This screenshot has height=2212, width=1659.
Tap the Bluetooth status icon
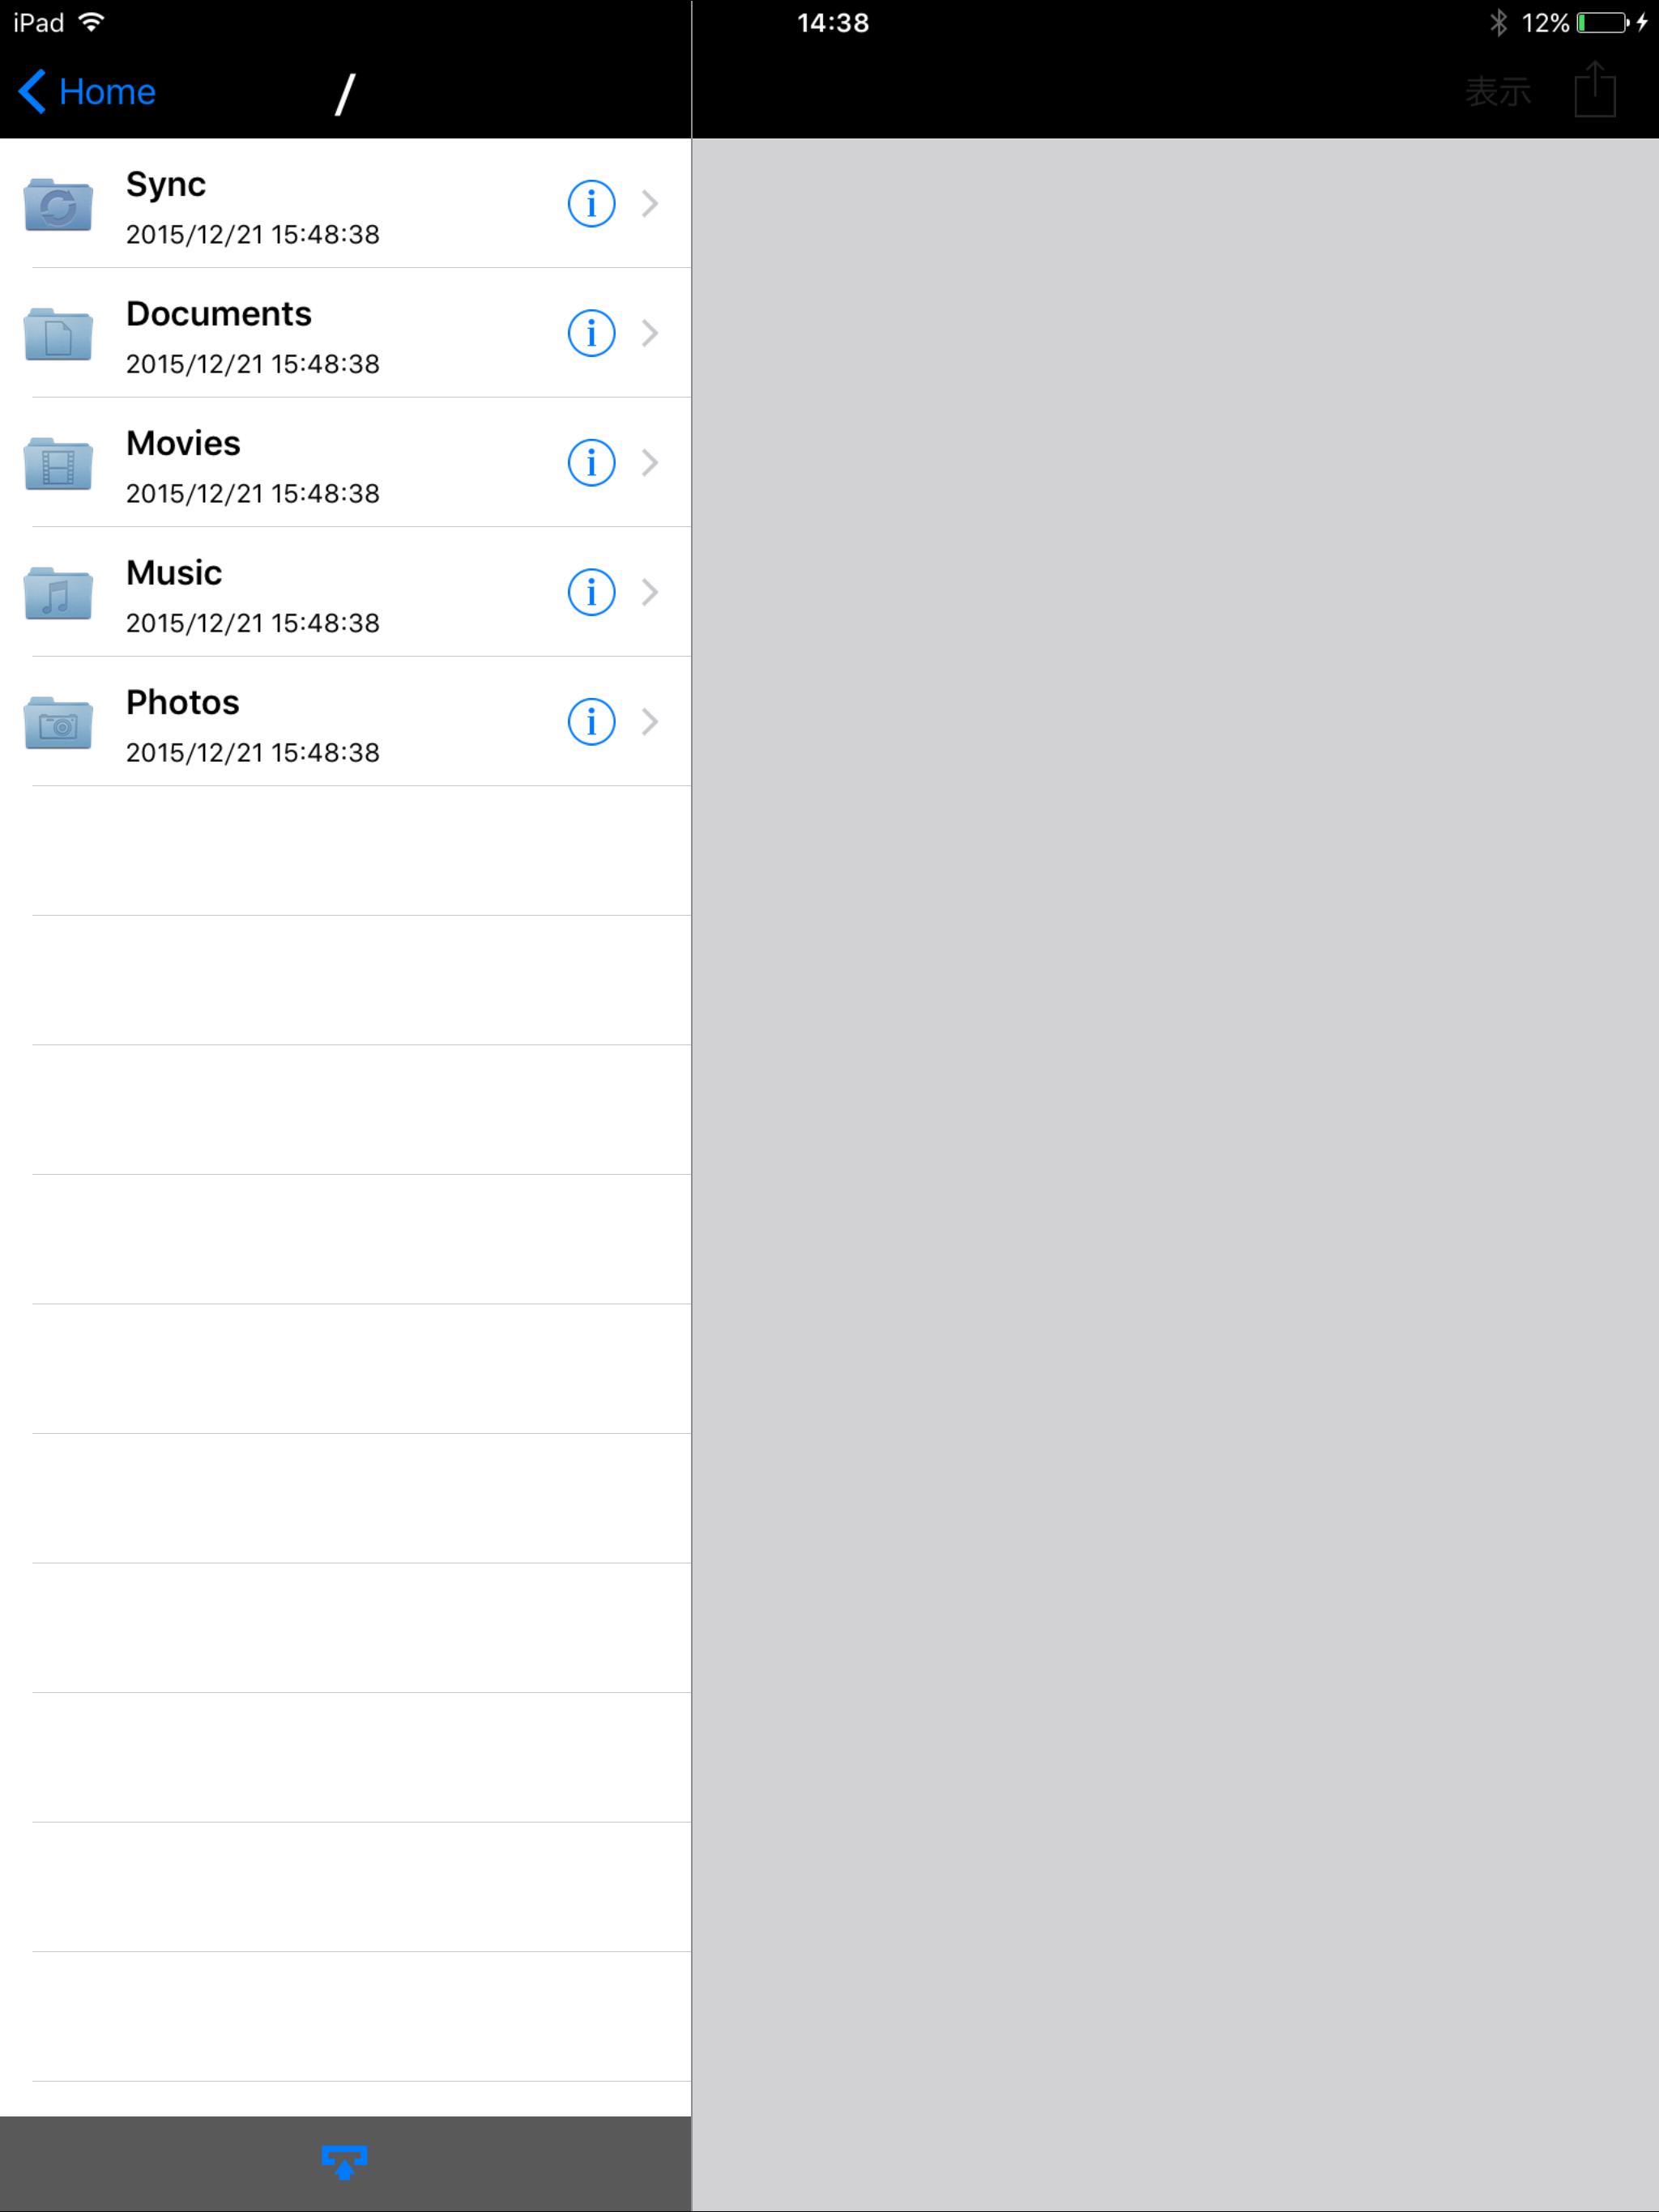pos(1498,23)
